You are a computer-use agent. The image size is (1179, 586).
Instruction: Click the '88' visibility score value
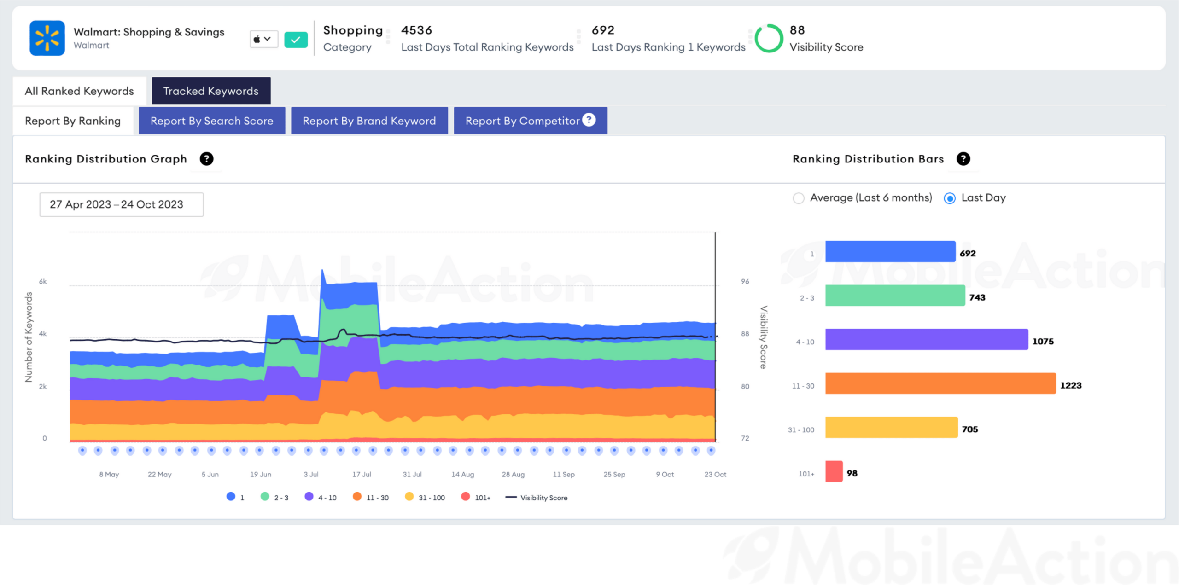tap(797, 30)
